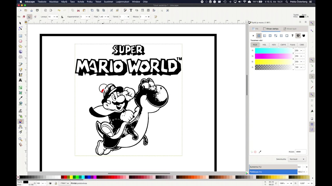Open the Polku menu
The height and width of the screenshot is (186, 332).
(x=90, y=2)
